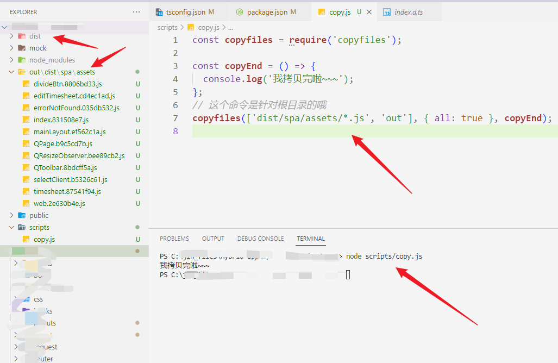The height and width of the screenshot is (363, 558).
Task: Click the green status dot on the scripts row
Action: click(x=137, y=227)
